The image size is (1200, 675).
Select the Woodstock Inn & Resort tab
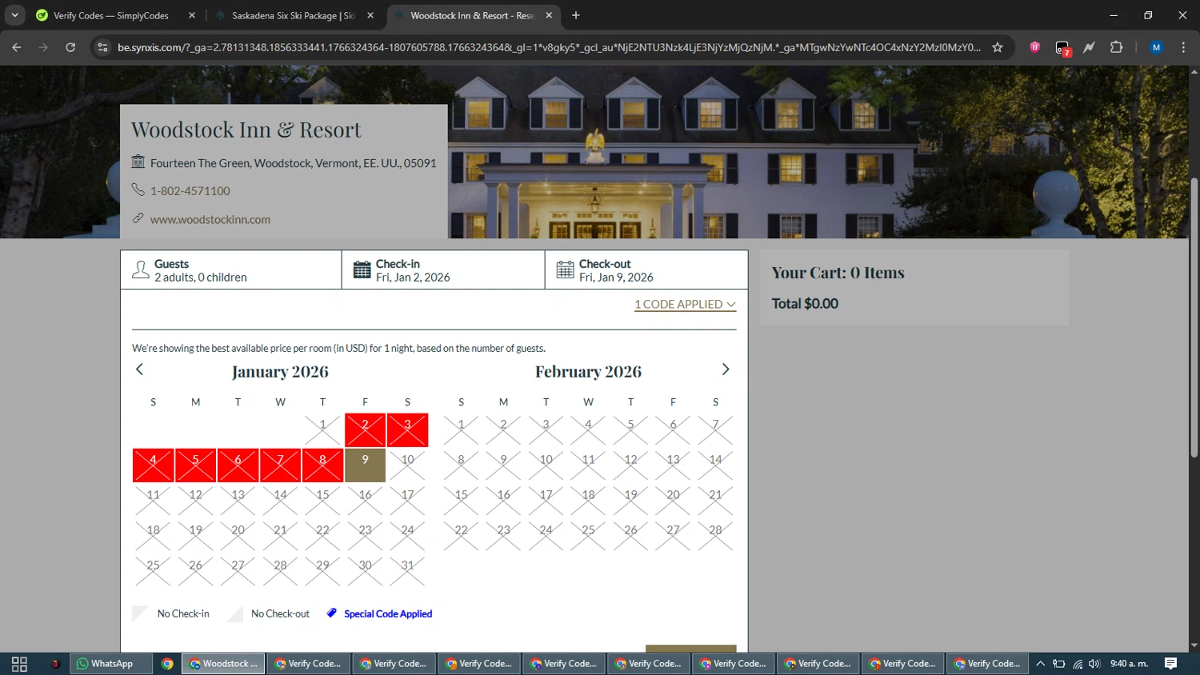473,15
